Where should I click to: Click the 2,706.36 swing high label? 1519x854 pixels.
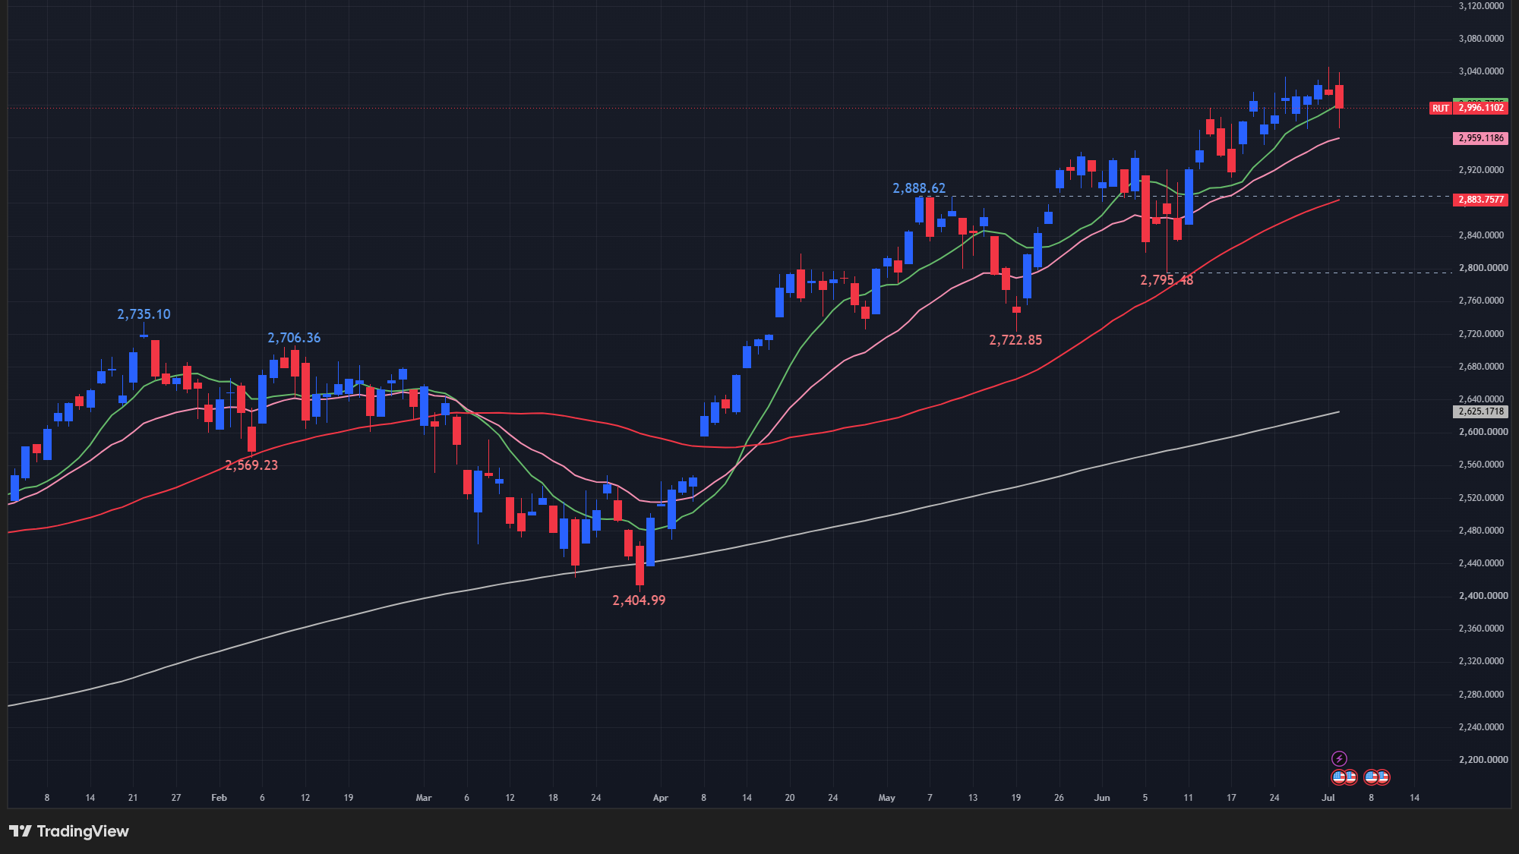(x=294, y=338)
